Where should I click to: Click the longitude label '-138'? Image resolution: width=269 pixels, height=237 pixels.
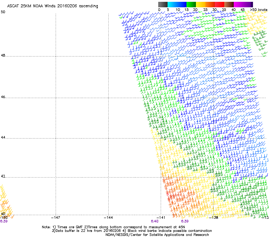(214, 218)
